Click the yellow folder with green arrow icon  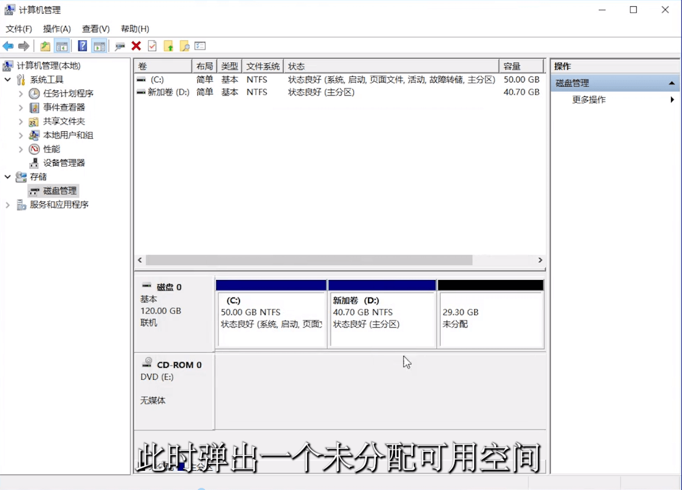click(168, 46)
